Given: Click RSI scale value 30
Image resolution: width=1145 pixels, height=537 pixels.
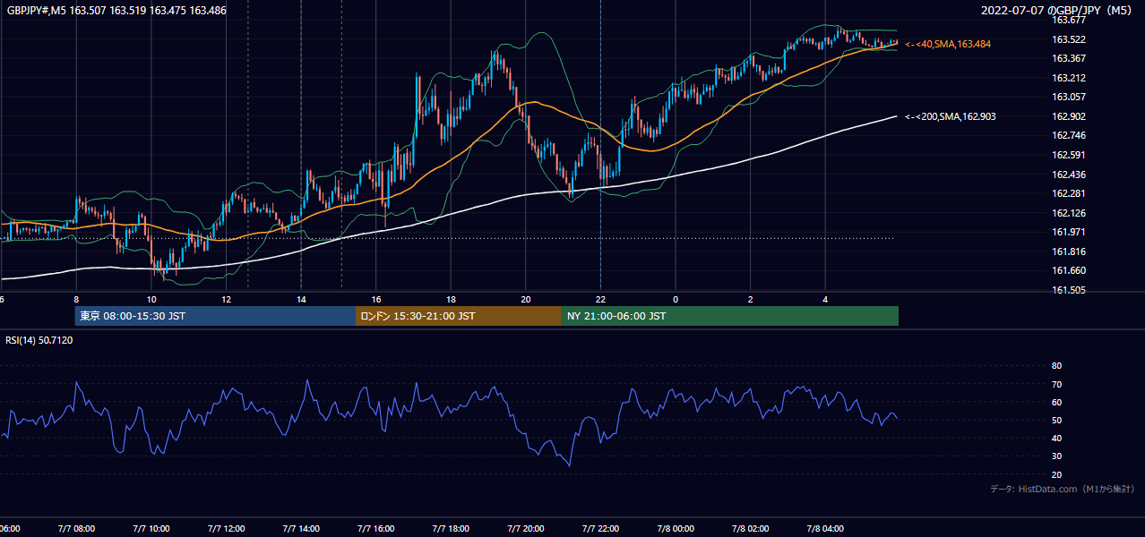Looking at the screenshot, I should (1056, 456).
